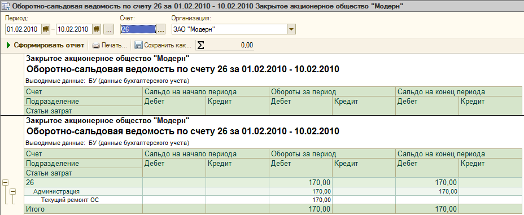
Task: Click the end date field 10.02.2010
Action: [x=75, y=29]
